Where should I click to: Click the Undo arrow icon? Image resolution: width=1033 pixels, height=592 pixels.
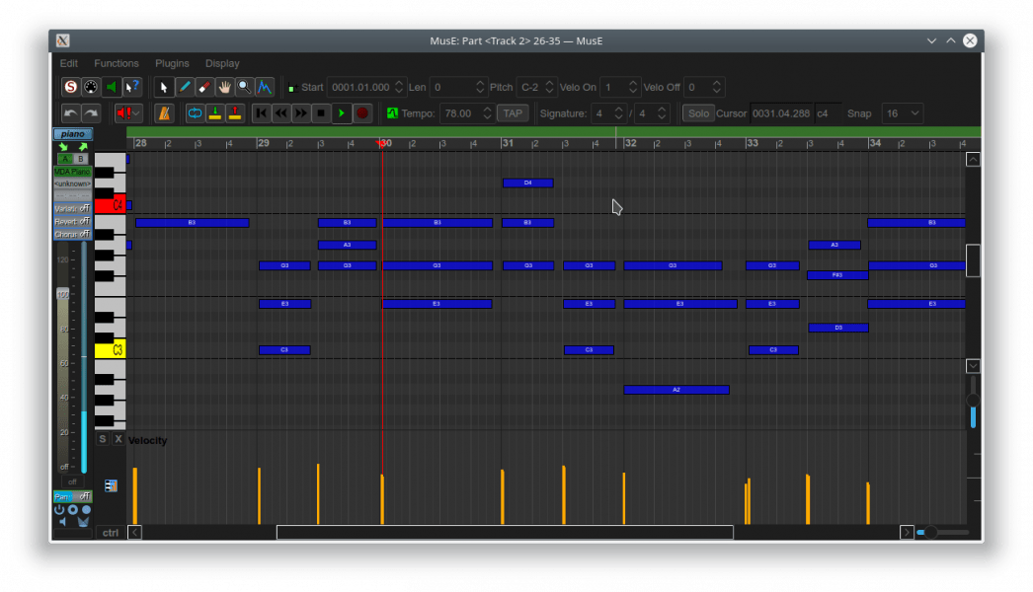[x=70, y=113]
